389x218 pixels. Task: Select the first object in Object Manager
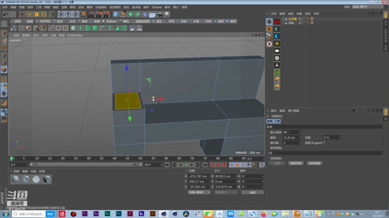point(292,19)
